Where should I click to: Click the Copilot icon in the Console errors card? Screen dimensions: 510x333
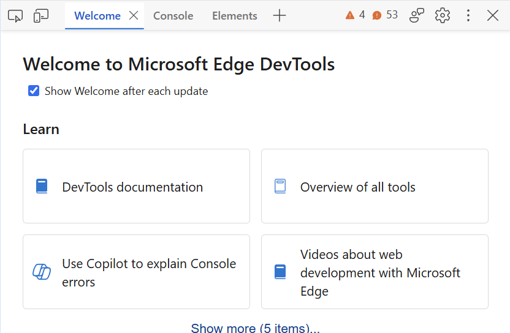point(42,272)
